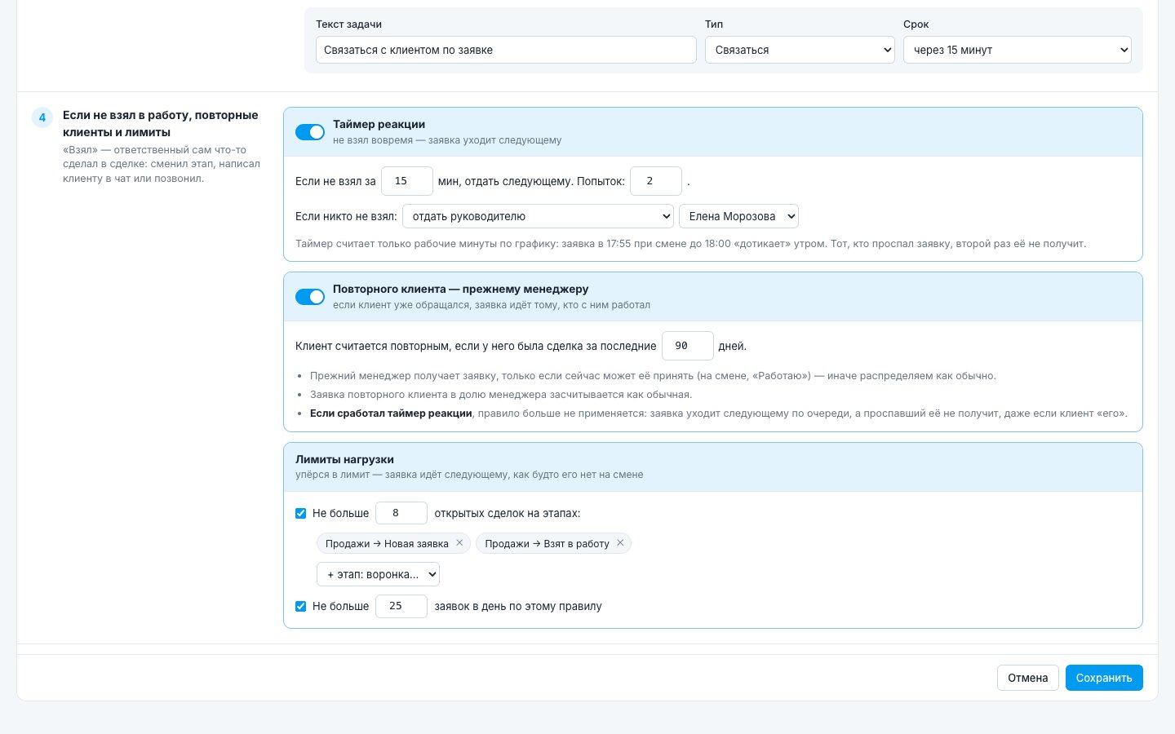Uncheck the open deals limit checkbox
Screen dimensions: 1175x734
pyautogui.click(x=300, y=513)
